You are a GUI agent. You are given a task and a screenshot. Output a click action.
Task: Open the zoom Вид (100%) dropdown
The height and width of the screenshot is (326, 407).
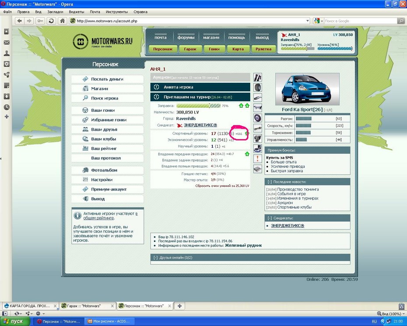pyautogui.click(x=391, y=314)
